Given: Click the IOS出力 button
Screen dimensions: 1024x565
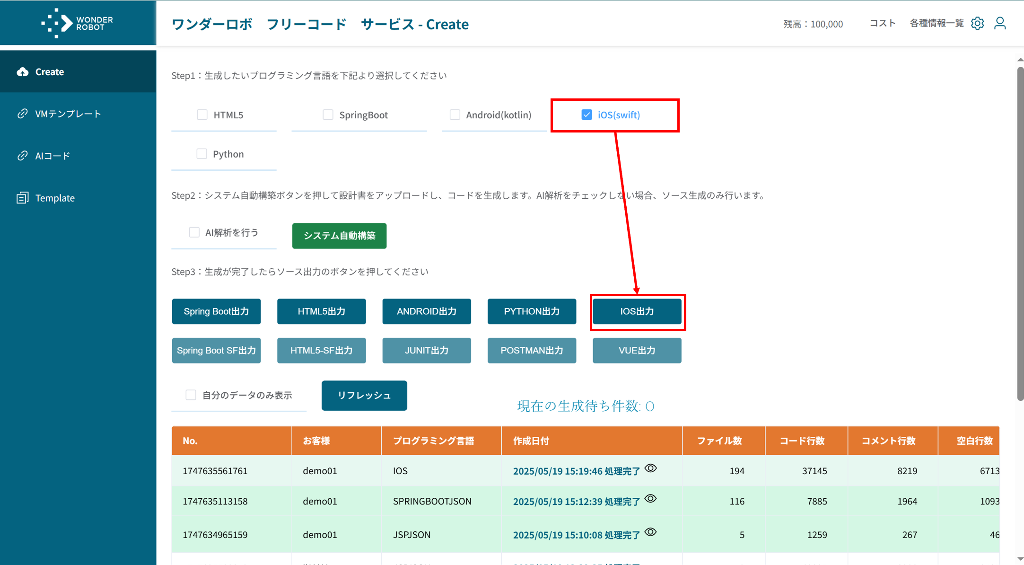Looking at the screenshot, I should pos(637,311).
